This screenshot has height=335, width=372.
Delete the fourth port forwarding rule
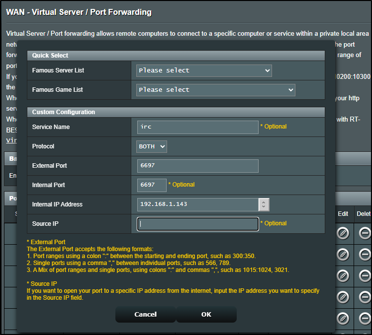click(x=365, y=297)
